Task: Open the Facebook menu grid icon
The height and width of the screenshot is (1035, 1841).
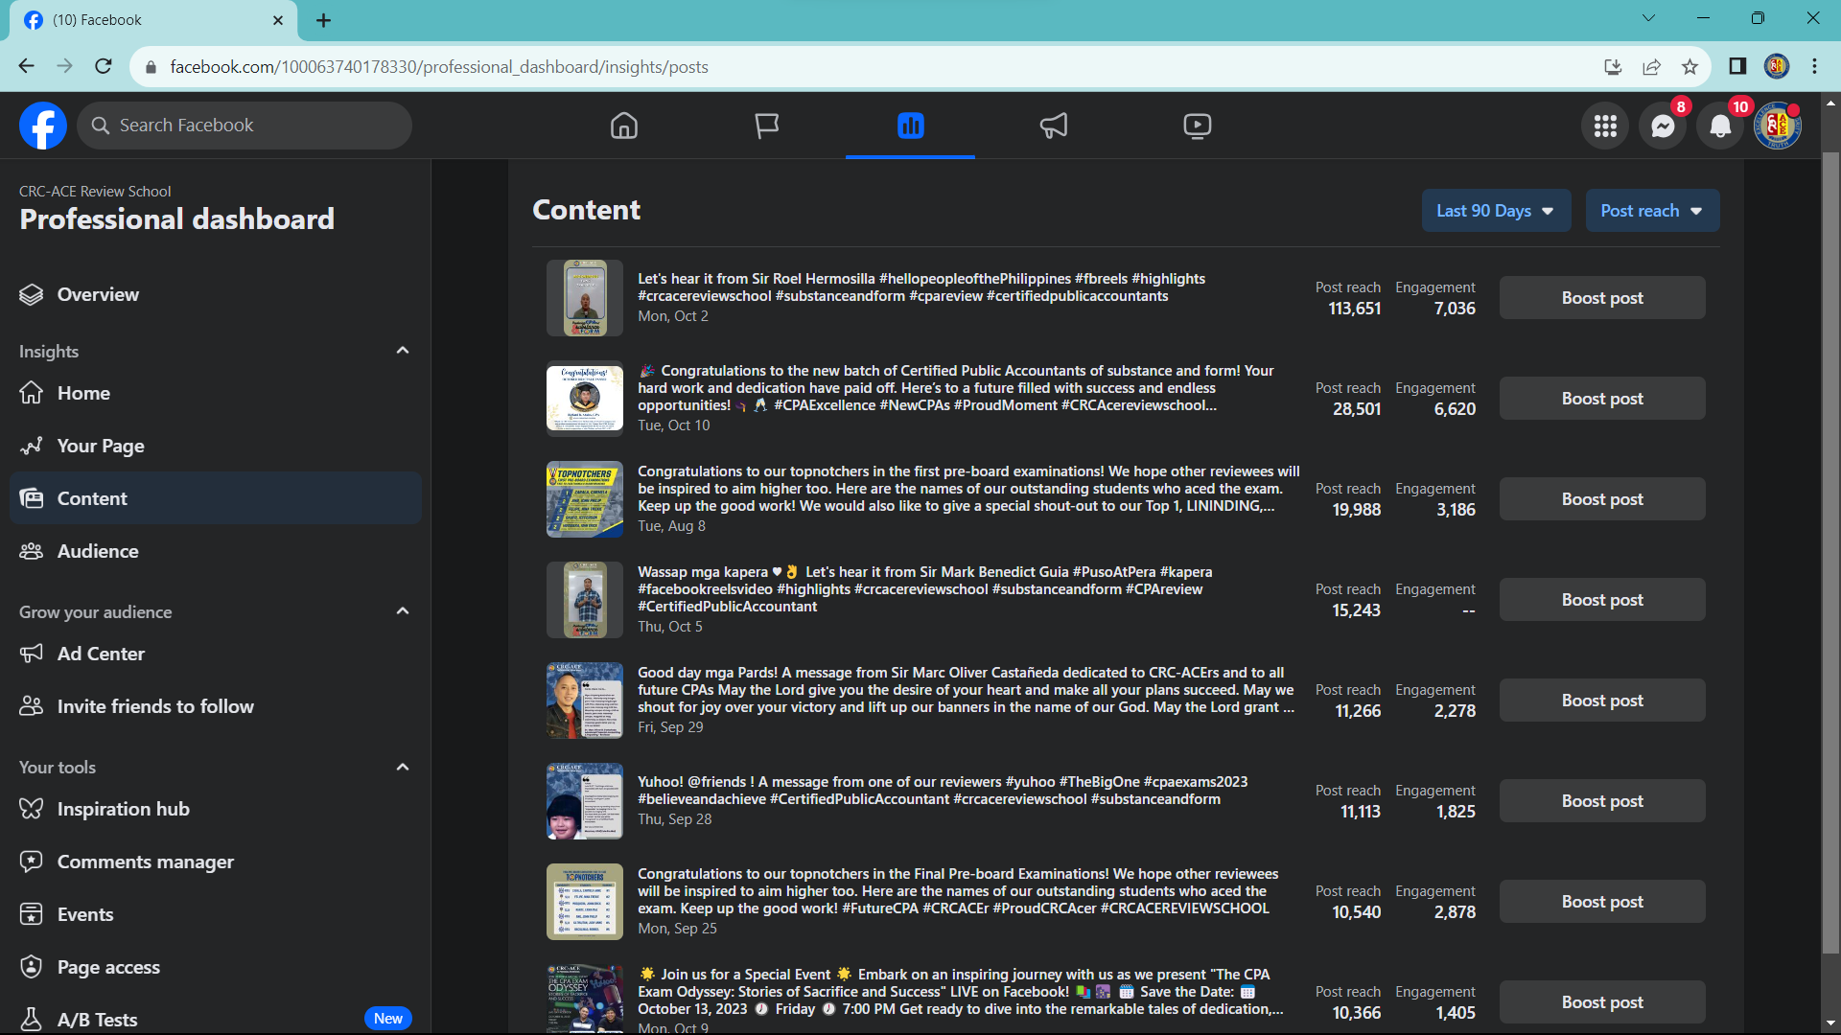Action: coord(1605,126)
